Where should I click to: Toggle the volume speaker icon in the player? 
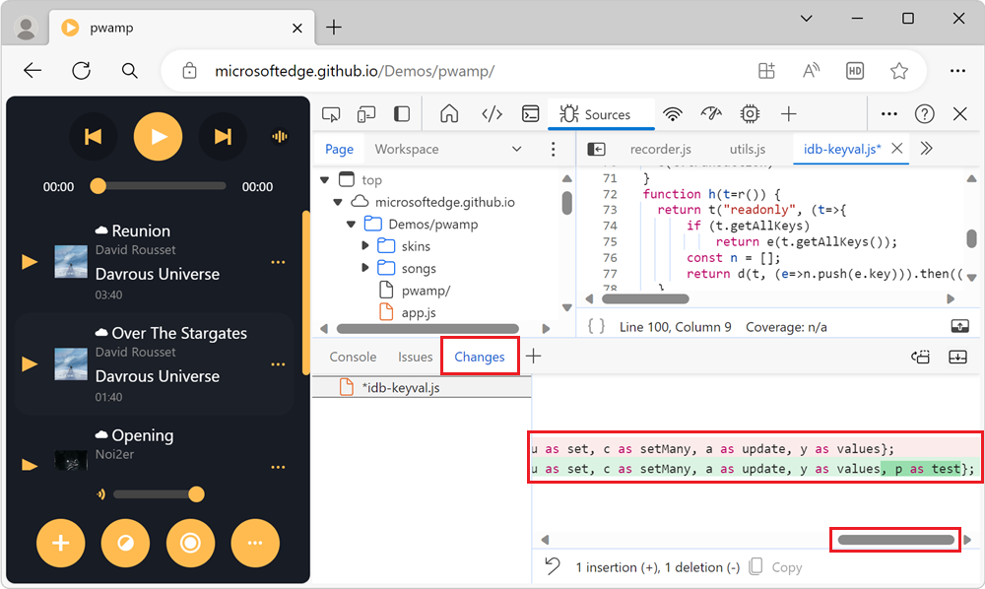click(103, 494)
